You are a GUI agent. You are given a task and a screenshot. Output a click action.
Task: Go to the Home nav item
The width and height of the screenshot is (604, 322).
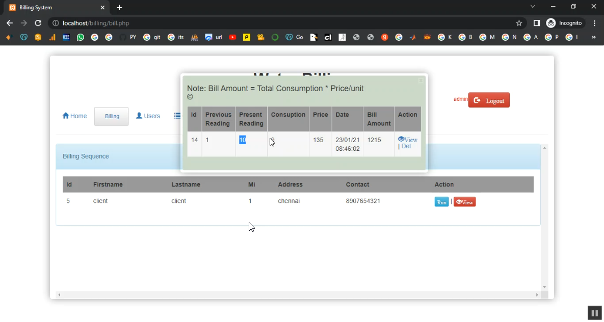(x=74, y=116)
